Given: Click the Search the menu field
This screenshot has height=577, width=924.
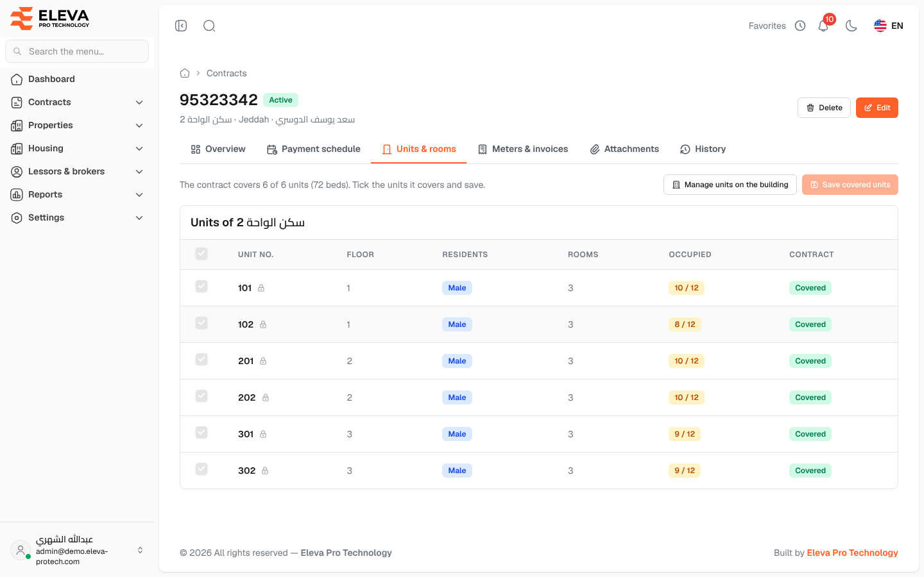Looking at the screenshot, I should point(77,51).
